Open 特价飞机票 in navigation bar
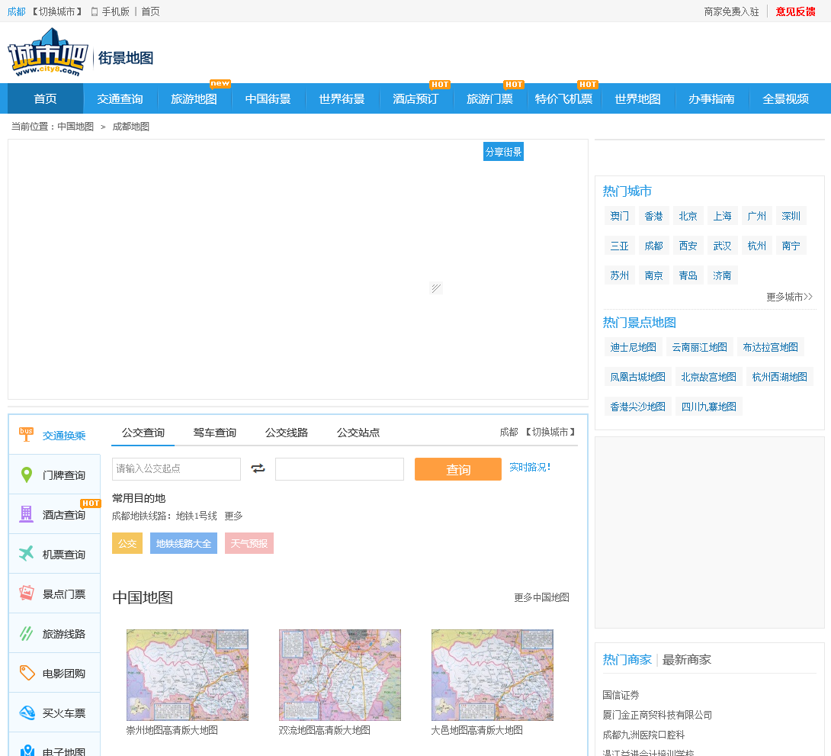Screen dimensions: 831x756 point(564,98)
